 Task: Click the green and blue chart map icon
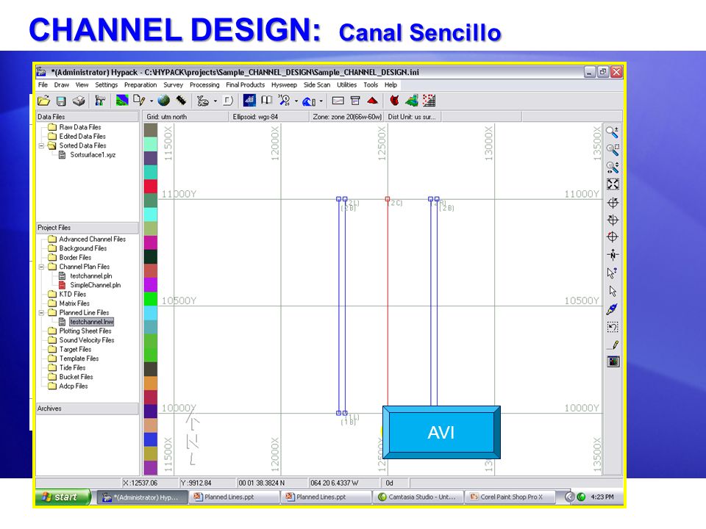(122, 101)
